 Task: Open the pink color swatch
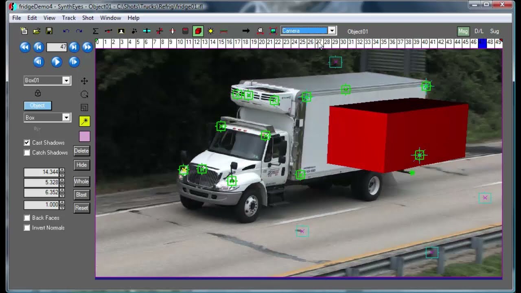[x=85, y=136]
